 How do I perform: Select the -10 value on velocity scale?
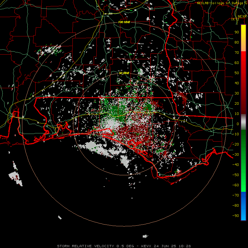[236, 134]
